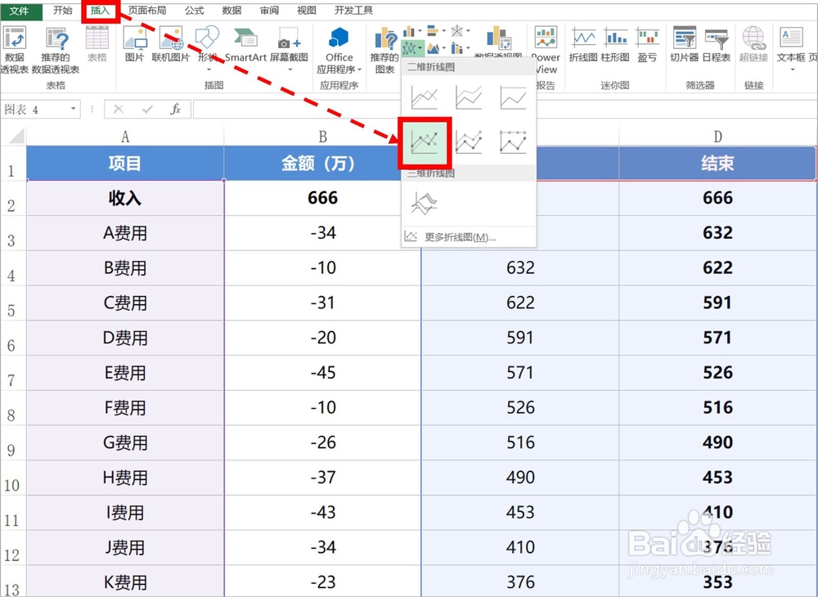Select the 100% stacked line chart thumbnail

(514, 97)
